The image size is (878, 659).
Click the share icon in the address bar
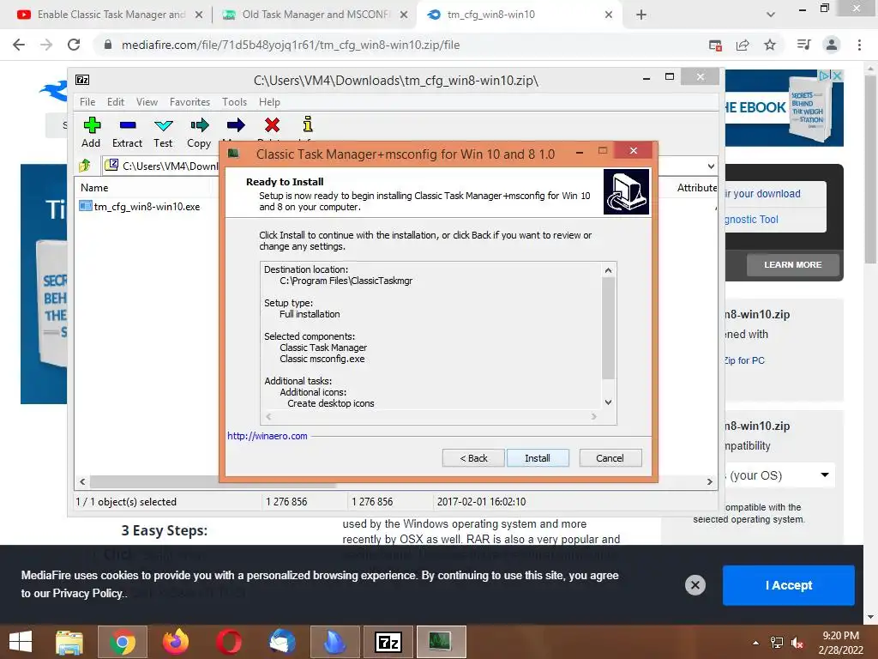743,45
